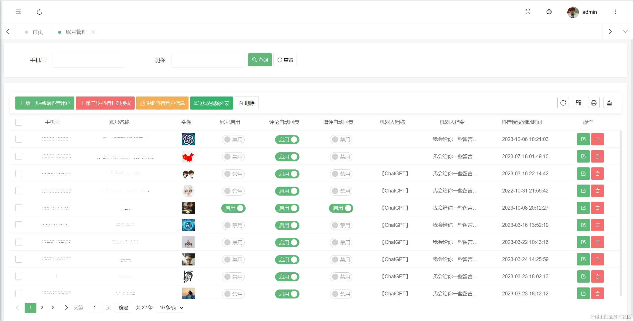Click the page refresh icon in header

pos(39,12)
